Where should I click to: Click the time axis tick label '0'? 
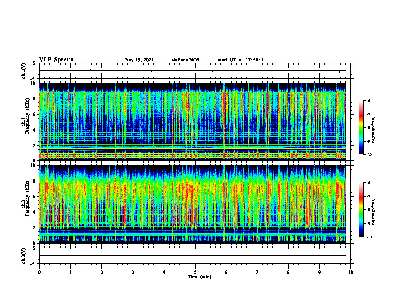(x=39, y=272)
